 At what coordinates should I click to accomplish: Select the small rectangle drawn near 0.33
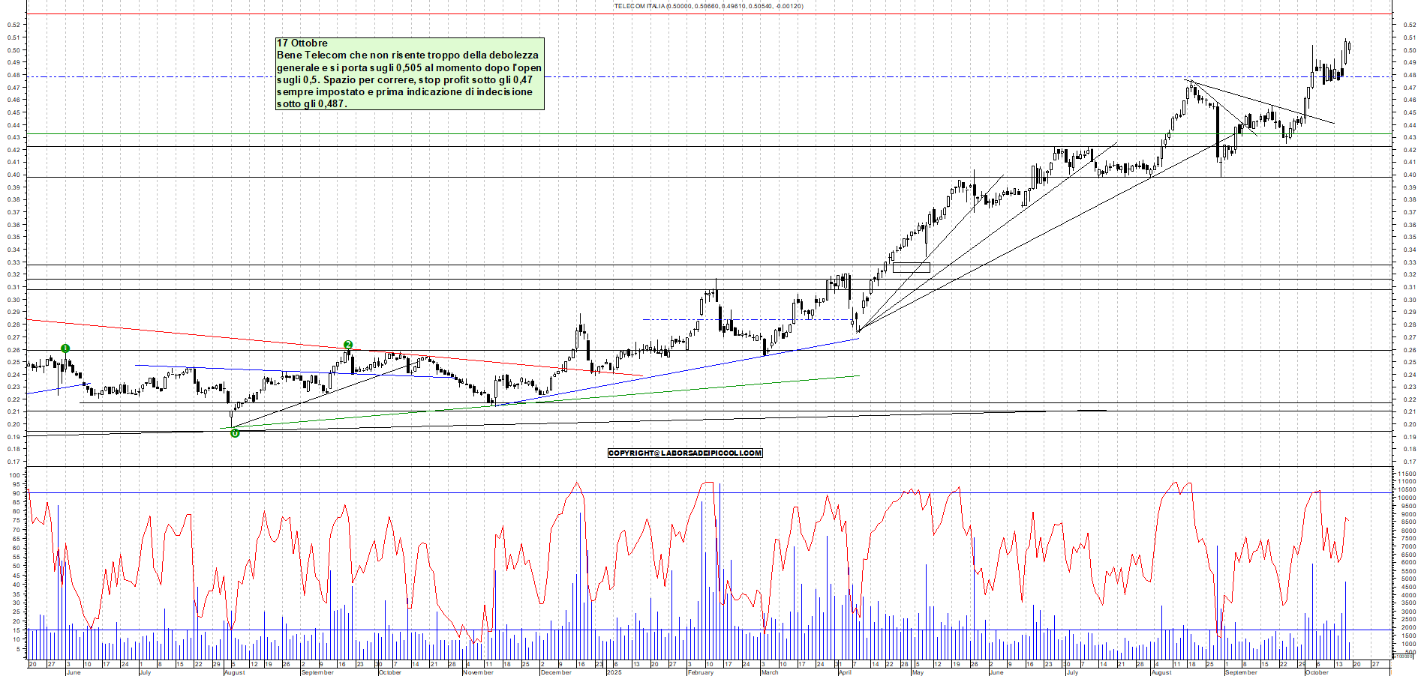pos(912,268)
